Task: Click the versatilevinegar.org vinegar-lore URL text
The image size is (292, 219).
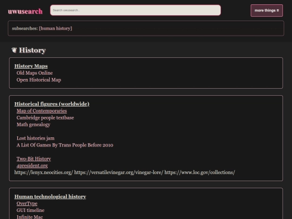Action: (x=118, y=172)
